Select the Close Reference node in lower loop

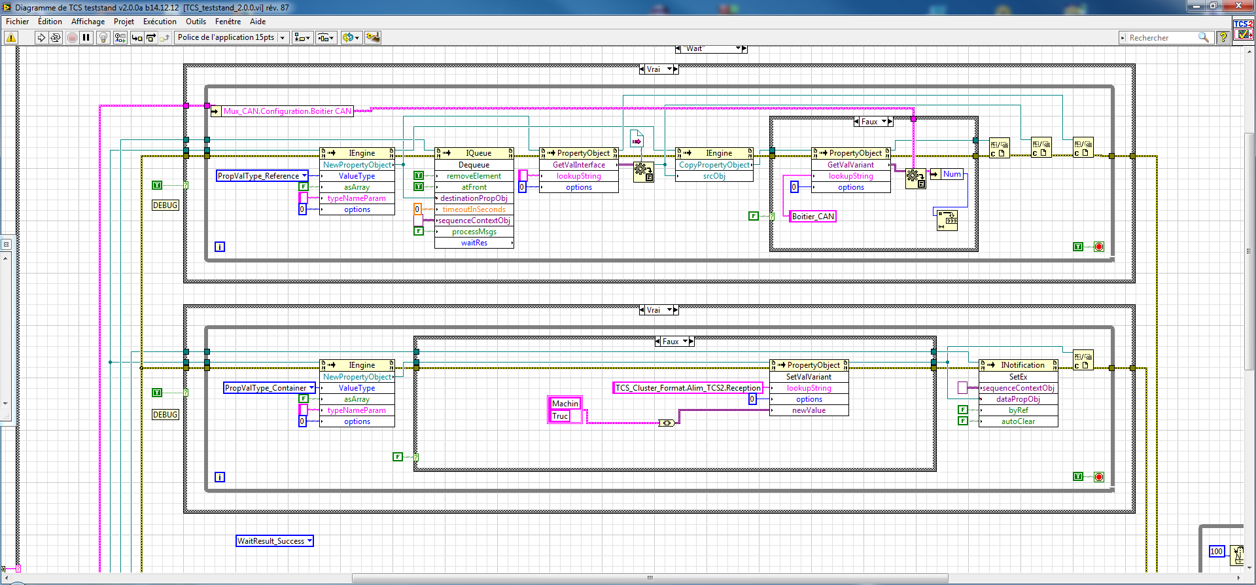click(x=1083, y=361)
